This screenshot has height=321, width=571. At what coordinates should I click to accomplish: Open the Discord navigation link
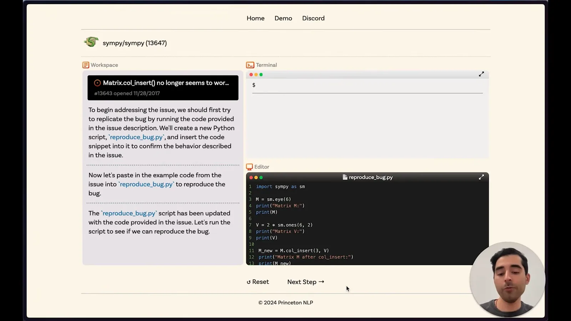tap(313, 18)
